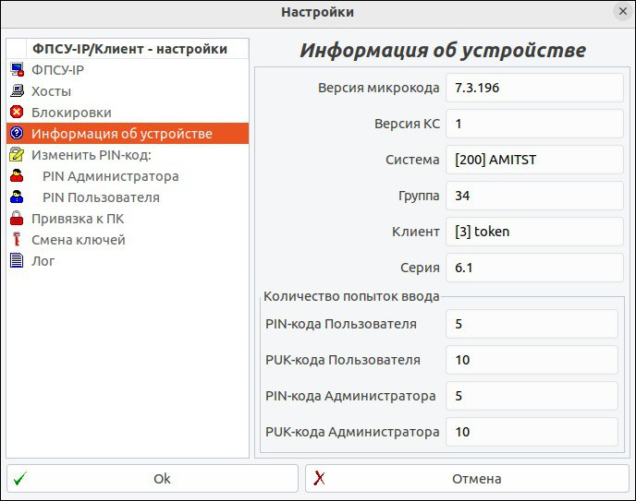Screen dimensions: 636x501
Task: Click the Привязка к ПК lock icon
Action: click(x=17, y=219)
